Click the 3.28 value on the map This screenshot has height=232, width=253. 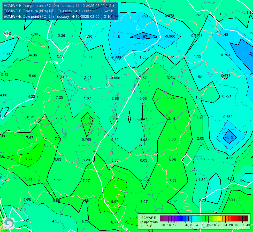pos(87,119)
